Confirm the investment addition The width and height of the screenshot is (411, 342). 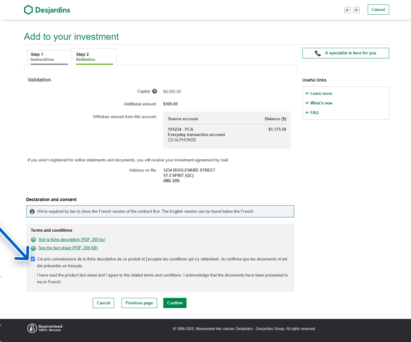(175, 303)
